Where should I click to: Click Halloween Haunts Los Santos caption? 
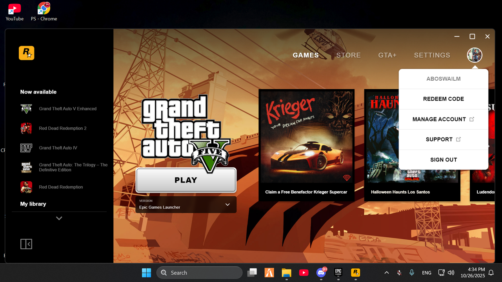(400, 192)
